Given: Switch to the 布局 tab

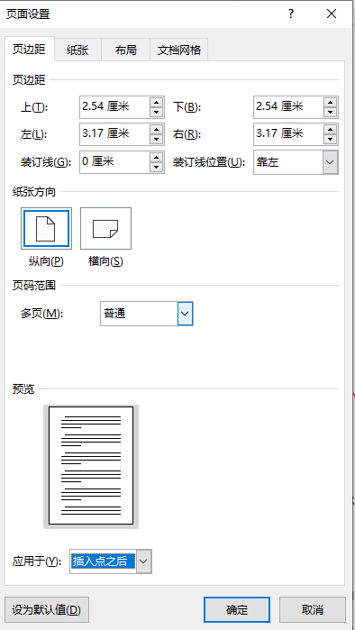Looking at the screenshot, I should pos(125,50).
